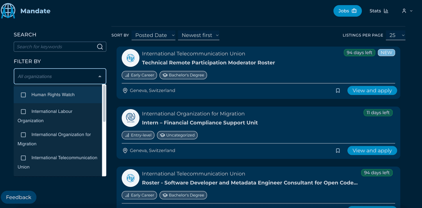Screen dimensions: 422x208
Task: Click Geneva, Switzerland on Technical Remote Participation listing
Action: 152,91
